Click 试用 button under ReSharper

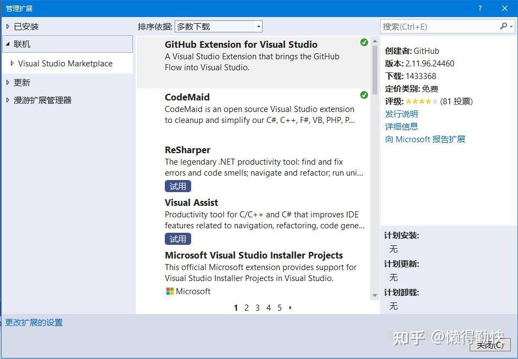click(x=178, y=186)
